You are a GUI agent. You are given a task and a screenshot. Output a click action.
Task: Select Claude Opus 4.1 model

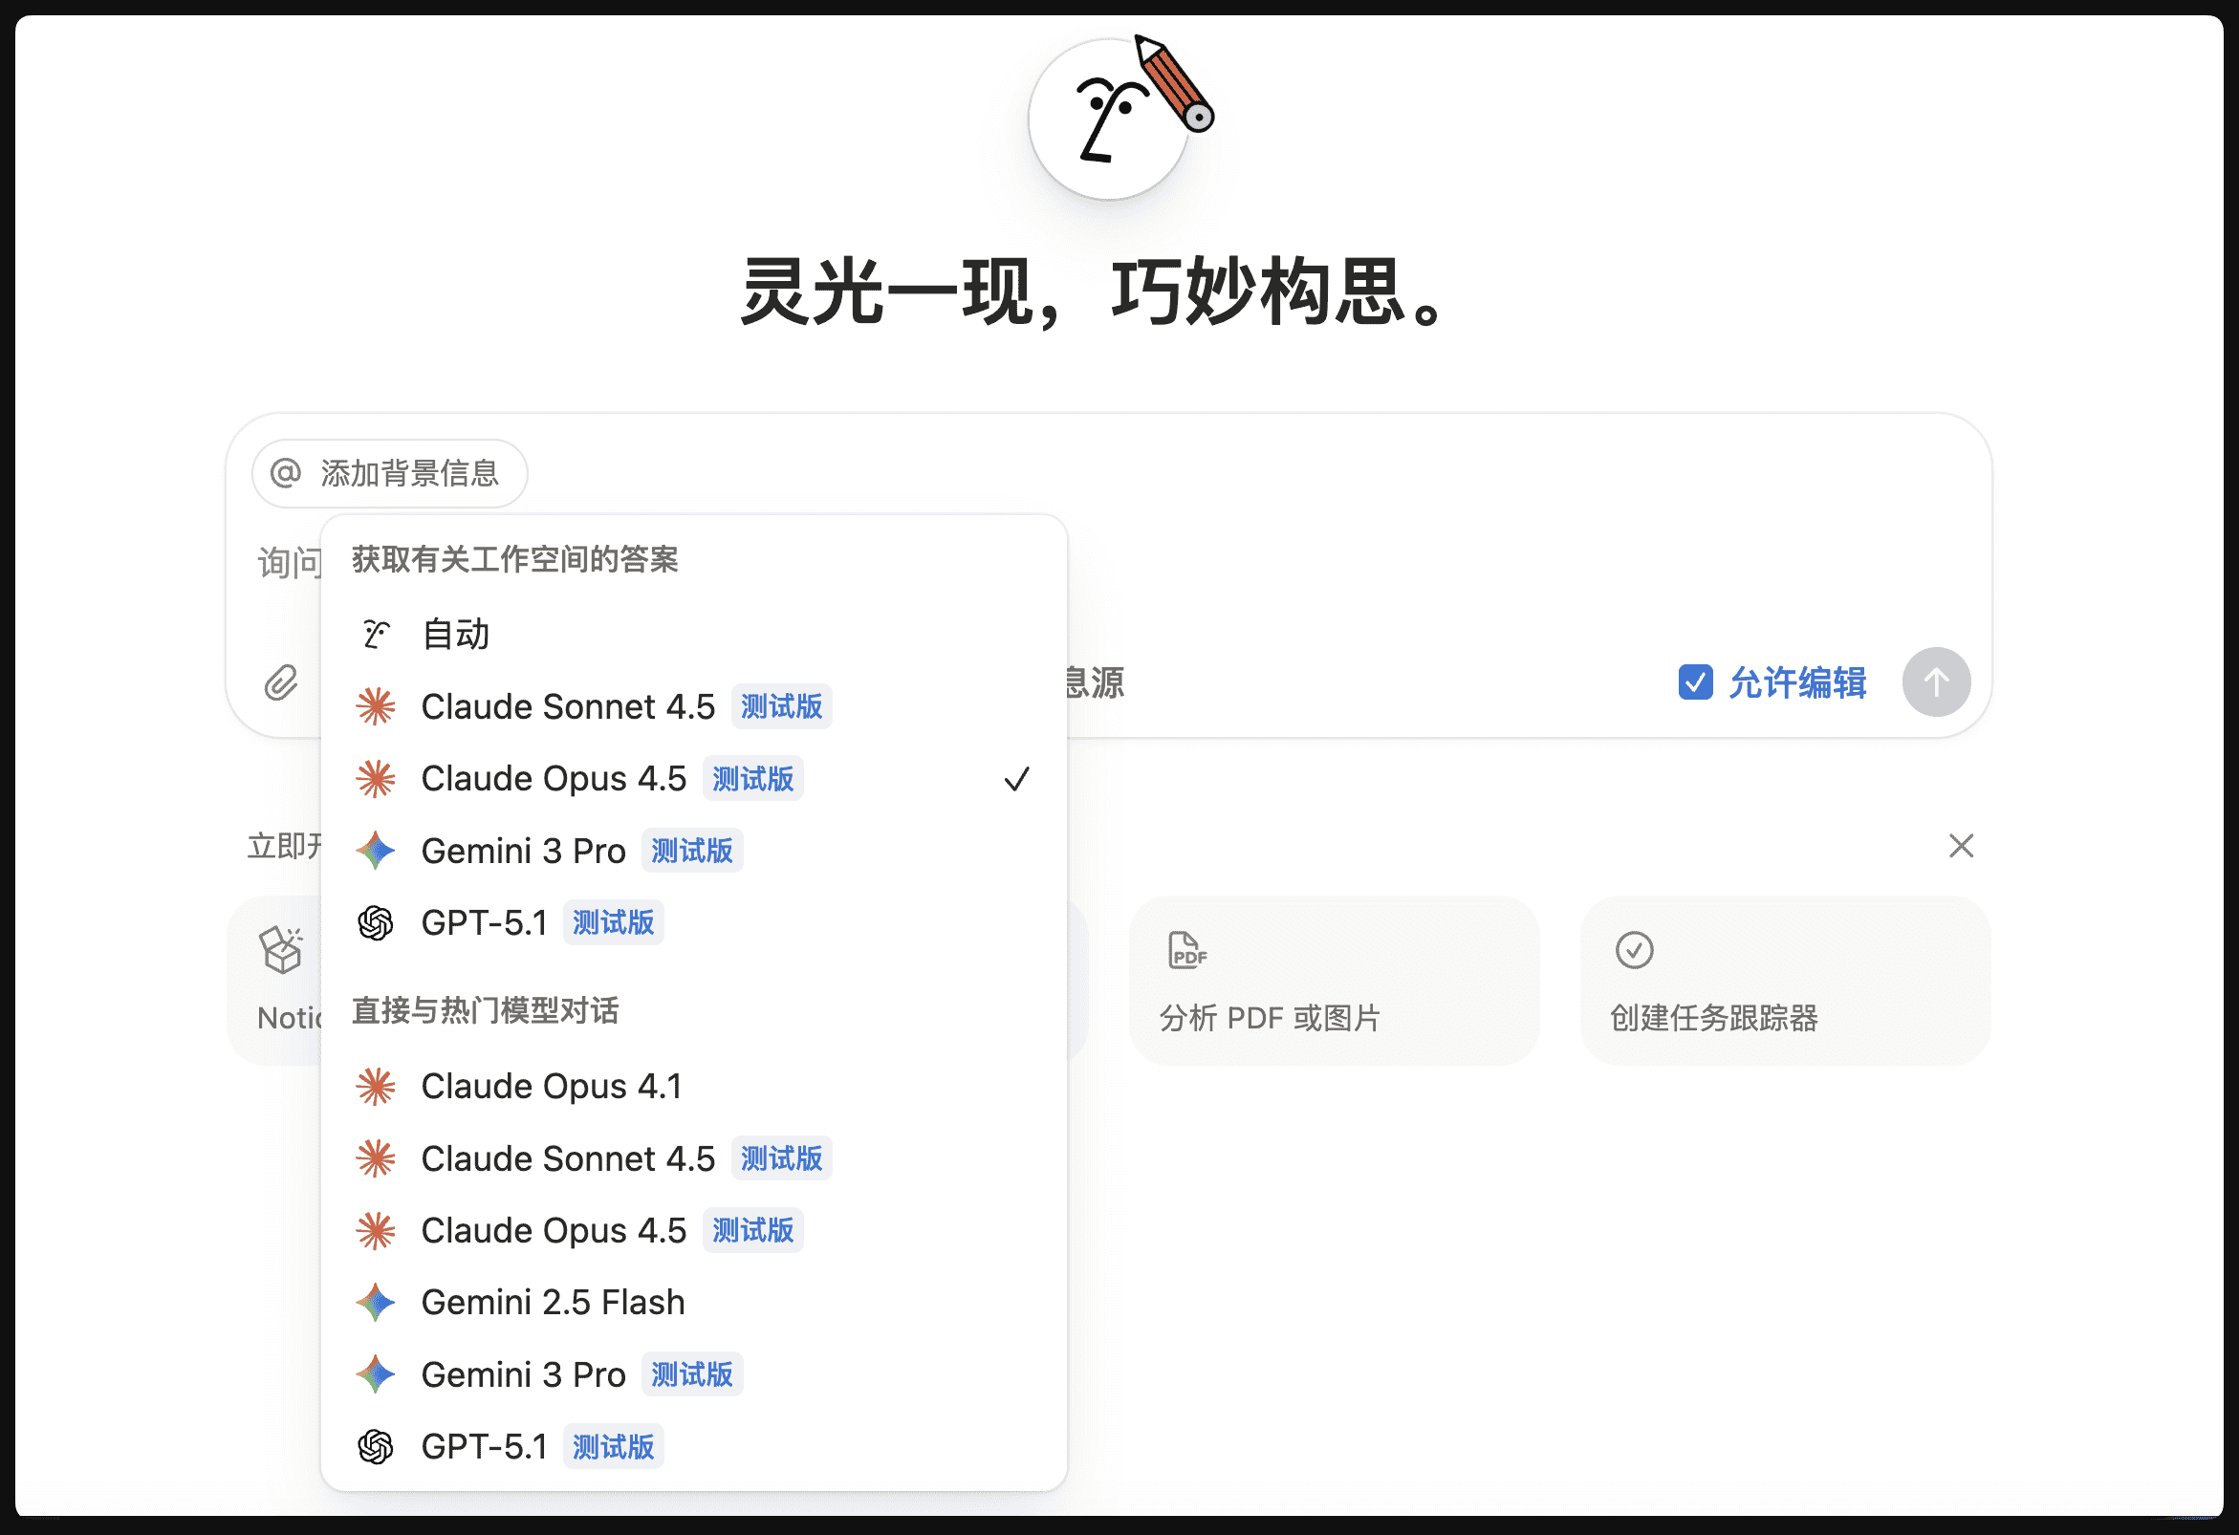(x=694, y=1085)
